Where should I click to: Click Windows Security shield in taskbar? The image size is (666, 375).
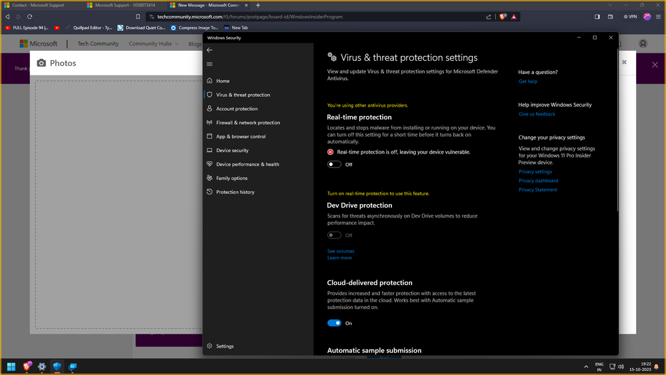(57, 366)
